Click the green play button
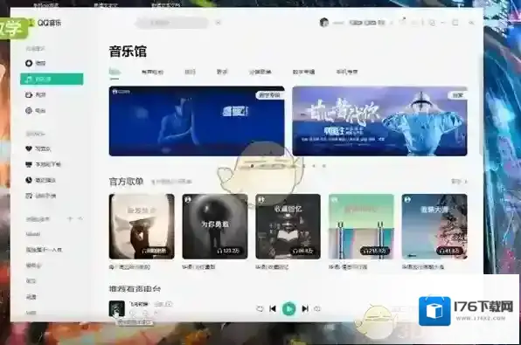The width and height of the screenshot is (521, 345). [288, 309]
